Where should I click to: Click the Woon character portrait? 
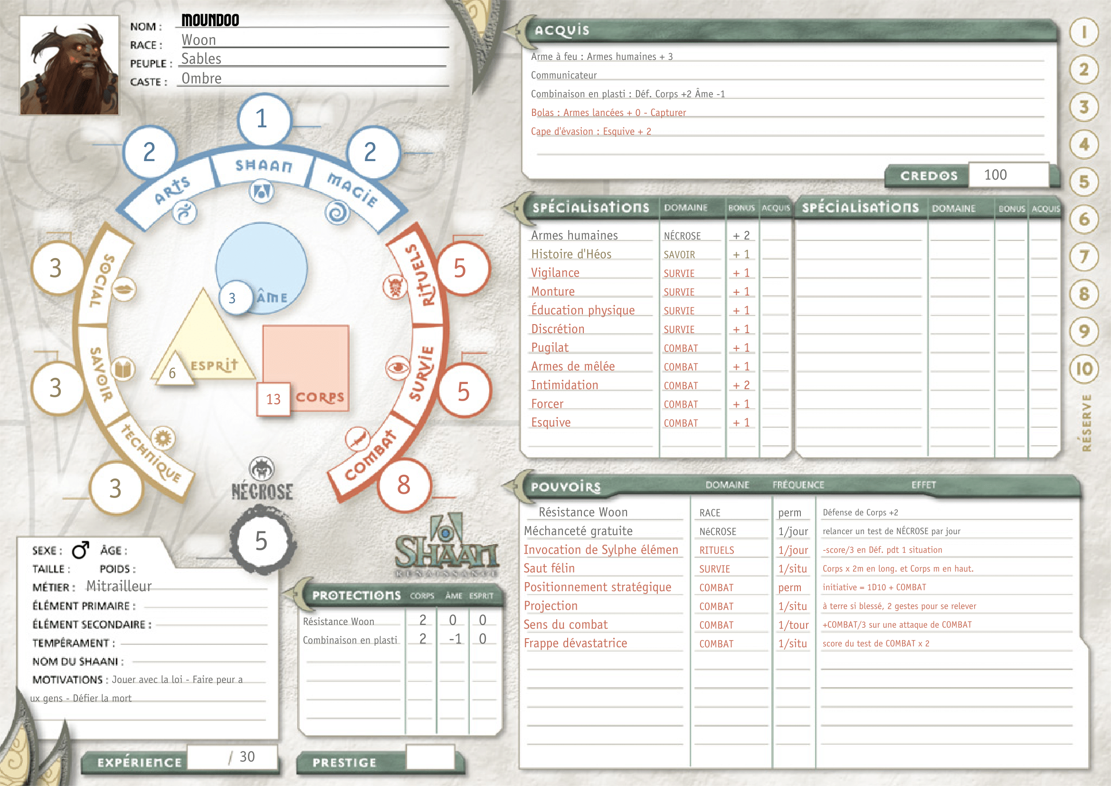tap(69, 65)
